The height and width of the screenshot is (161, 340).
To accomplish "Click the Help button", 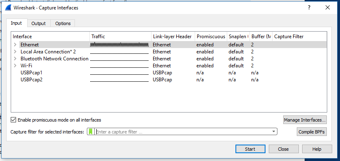I will [317, 149].
